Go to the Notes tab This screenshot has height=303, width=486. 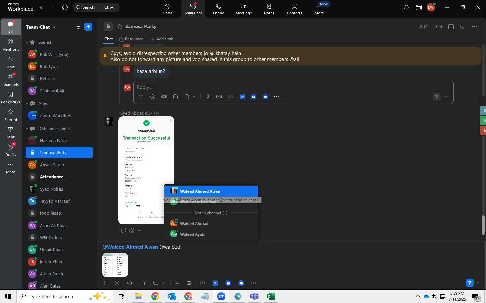[269, 9]
